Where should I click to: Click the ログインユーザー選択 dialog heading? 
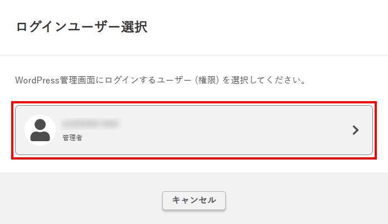[x=81, y=27]
